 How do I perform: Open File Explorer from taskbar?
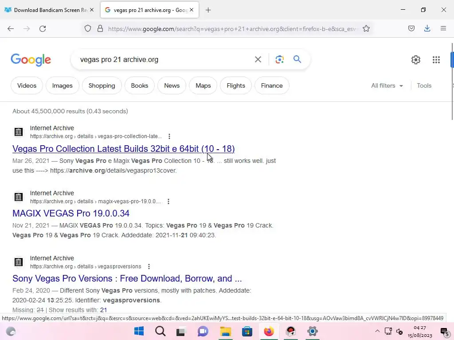point(225,331)
